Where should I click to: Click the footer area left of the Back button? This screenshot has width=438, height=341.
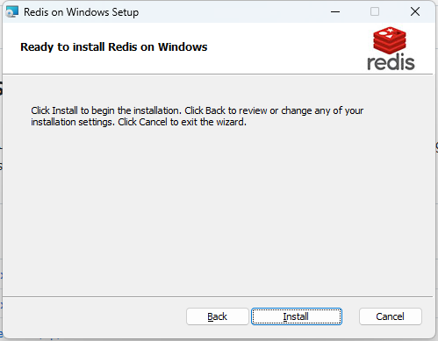coord(94,317)
